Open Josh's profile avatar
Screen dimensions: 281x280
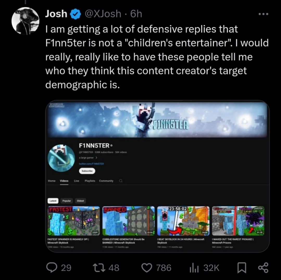[x=25, y=21]
